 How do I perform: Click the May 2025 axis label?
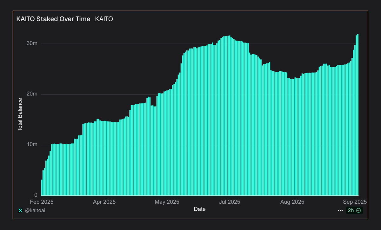click(x=167, y=202)
